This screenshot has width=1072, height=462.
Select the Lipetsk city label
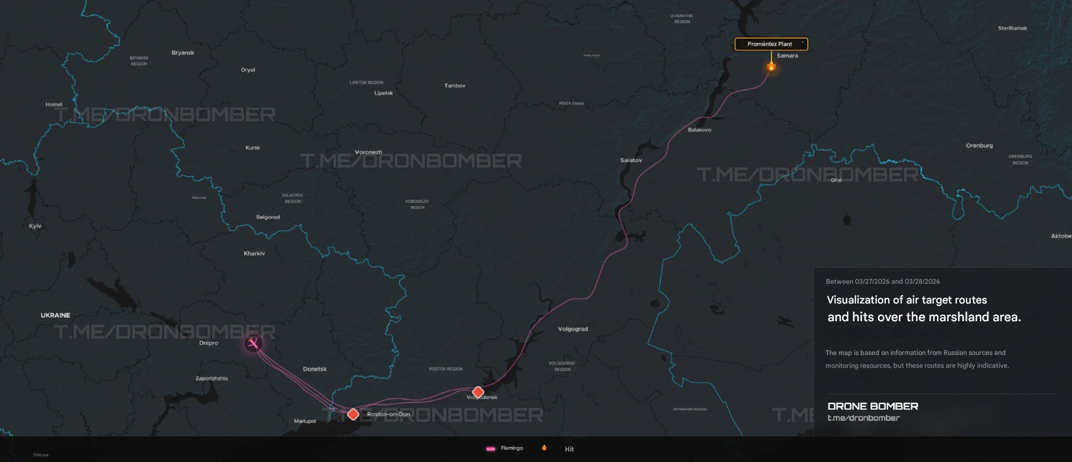click(383, 93)
